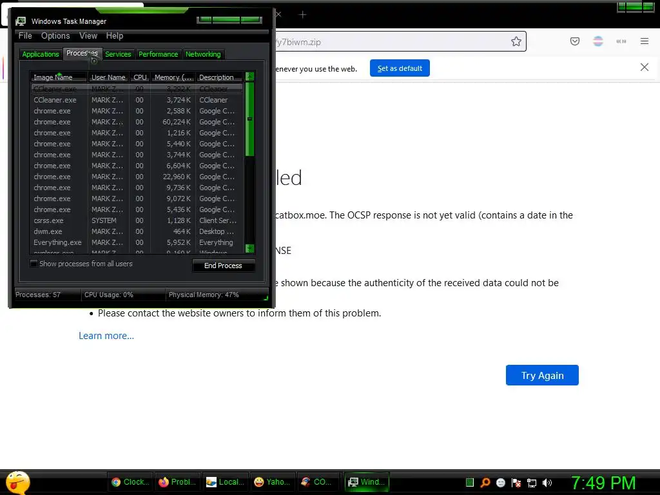Open the Firefox account avatar icon
660x495 pixels.
pyautogui.click(x=597, y=41)
